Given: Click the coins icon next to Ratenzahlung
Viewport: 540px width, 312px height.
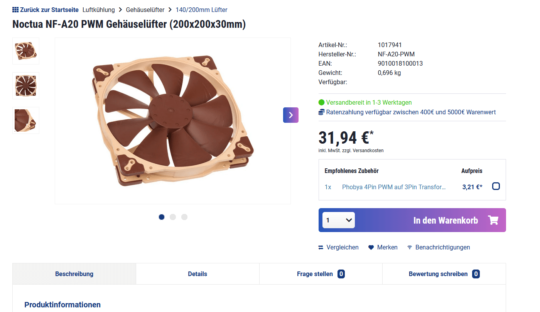Looking at the screenshot, I should [x=321, y=112].
